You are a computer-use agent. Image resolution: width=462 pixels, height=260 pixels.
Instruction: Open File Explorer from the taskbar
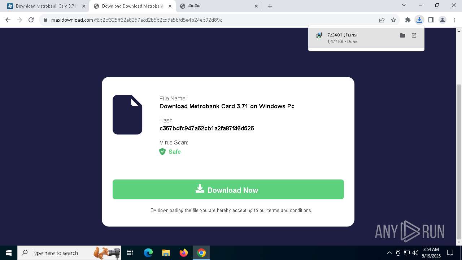click(x=166, y=253)
